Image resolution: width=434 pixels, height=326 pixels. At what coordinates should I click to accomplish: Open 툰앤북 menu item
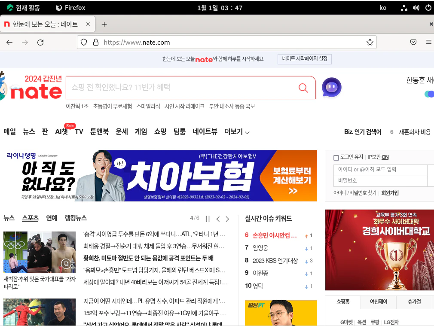tap(99, 132)
